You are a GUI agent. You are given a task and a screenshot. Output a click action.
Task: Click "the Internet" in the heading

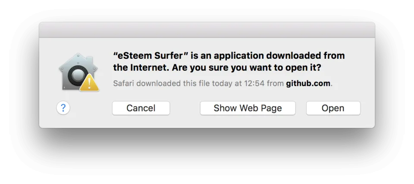point(140,68)
